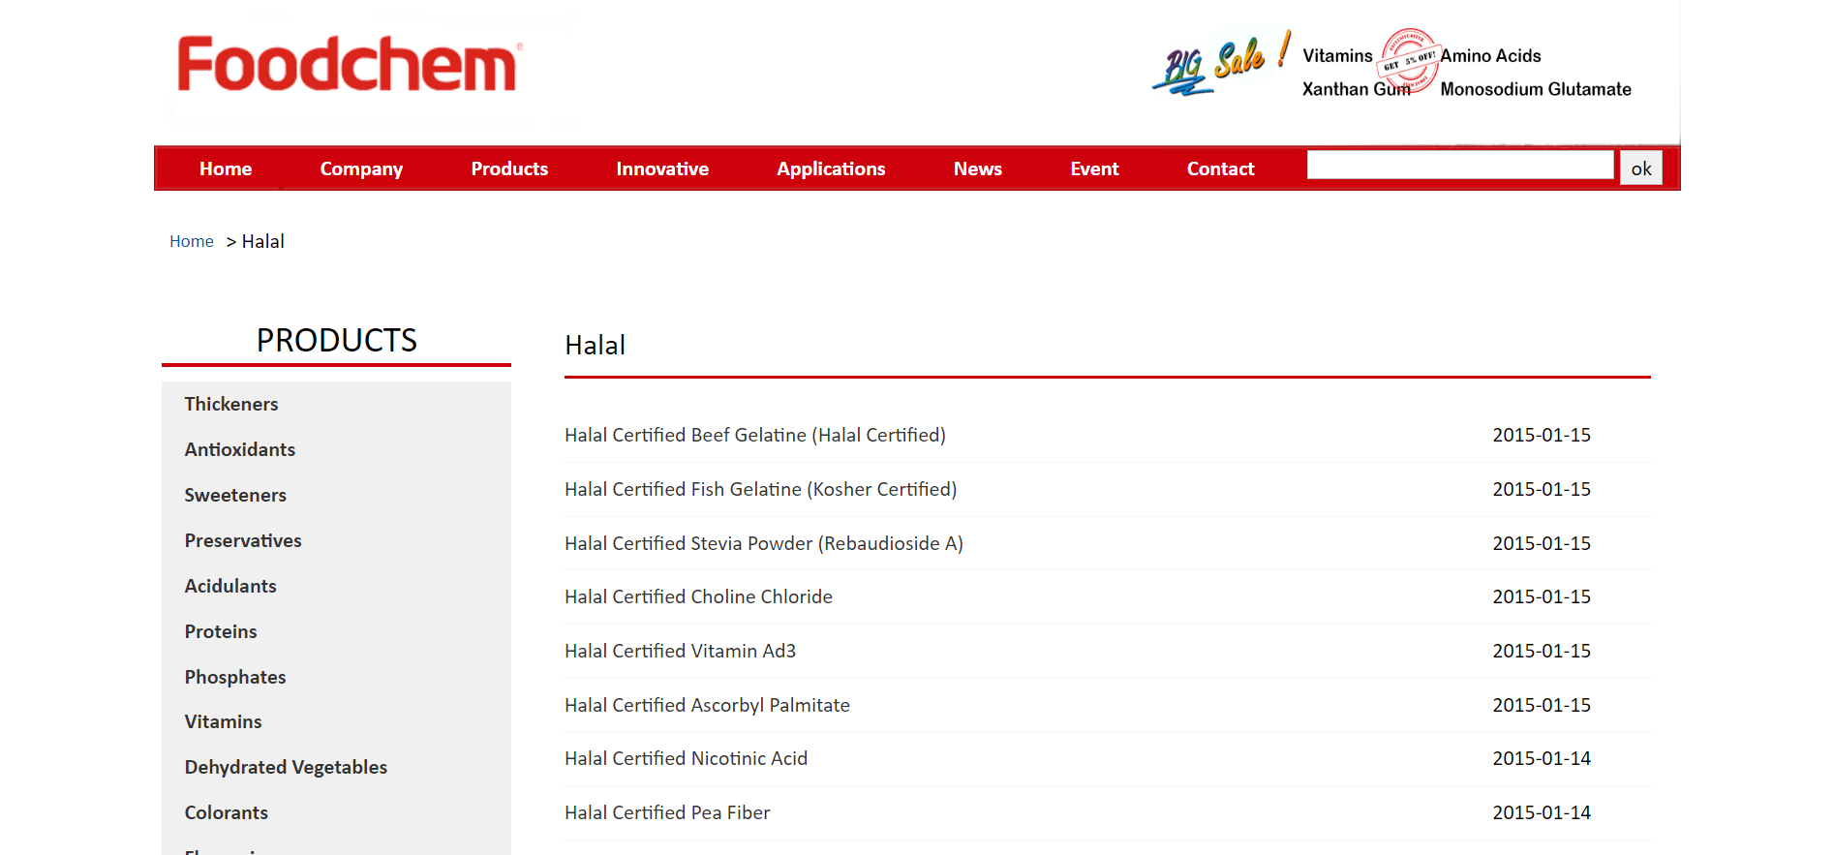Open Halal Certified Choline Chloride article

pyautogui.click(x=698, y=596)
